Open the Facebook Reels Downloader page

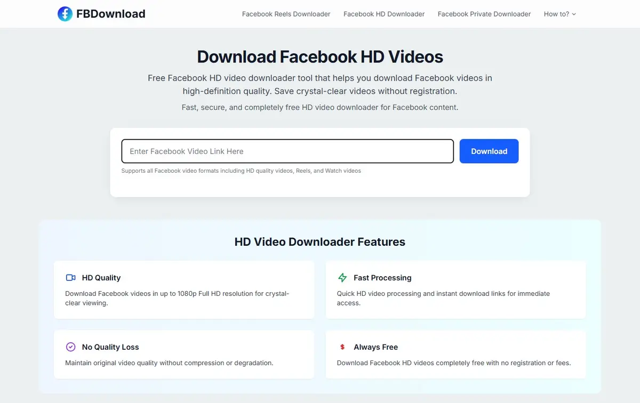pyautogui.click(x=286, y=14)
